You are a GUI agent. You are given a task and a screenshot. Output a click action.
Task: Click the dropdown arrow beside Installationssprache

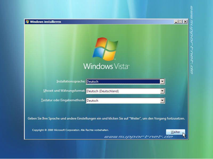(162, 81)
